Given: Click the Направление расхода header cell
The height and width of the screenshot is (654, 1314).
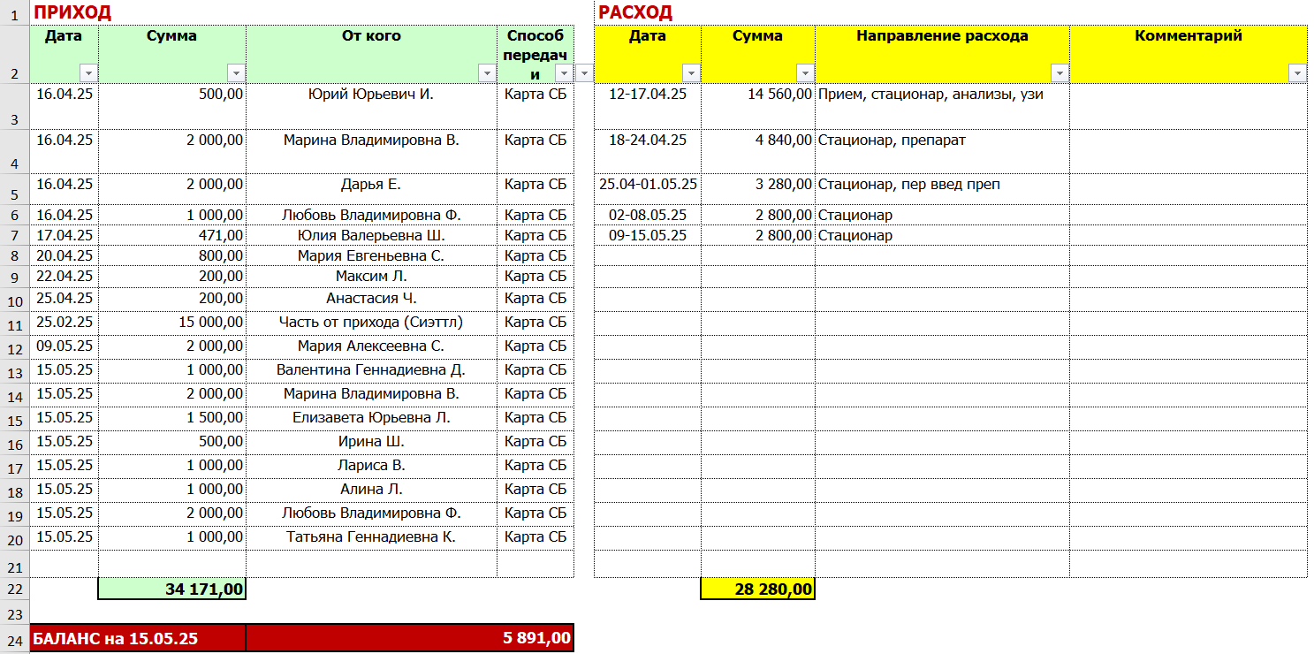Looking at the screenshot, I should click(942, 55).
